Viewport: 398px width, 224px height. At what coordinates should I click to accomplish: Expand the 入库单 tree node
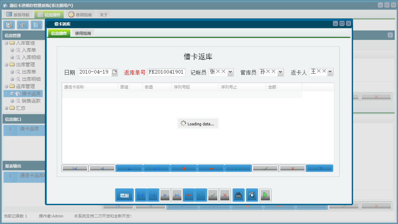(12, 50)
